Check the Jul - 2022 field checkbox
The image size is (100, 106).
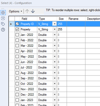(17, 67)
